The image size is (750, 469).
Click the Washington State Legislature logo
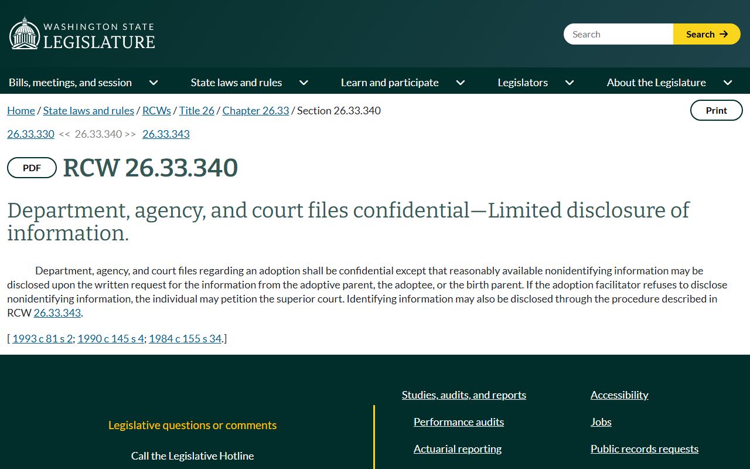pyautogui.click(x=82, y=33)
